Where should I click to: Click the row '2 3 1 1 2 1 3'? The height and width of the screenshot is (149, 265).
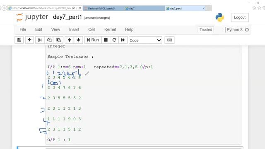pyautogui.click(x=64, y=108)
